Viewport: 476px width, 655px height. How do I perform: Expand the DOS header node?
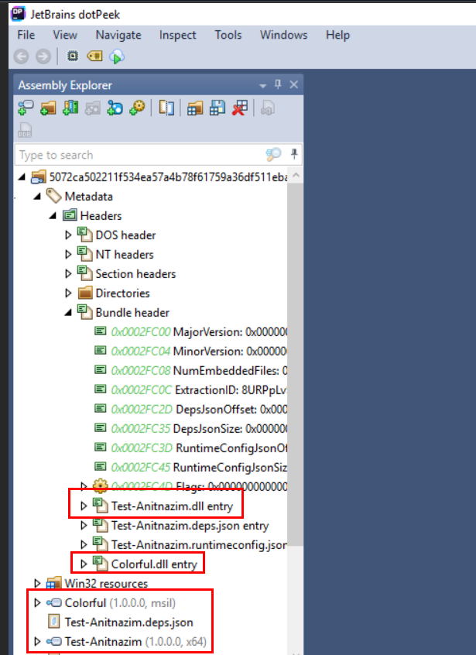(x=68, y=235)
